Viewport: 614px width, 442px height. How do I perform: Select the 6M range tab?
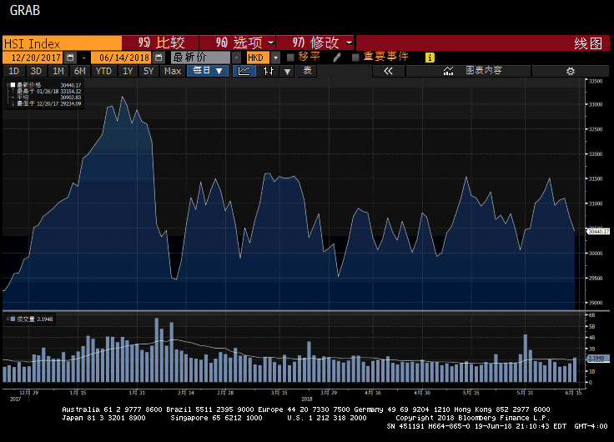click(x=80, y=71)
